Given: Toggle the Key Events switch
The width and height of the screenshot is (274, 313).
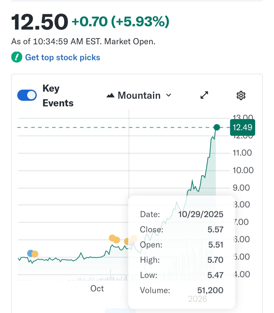Looking at the screenshot, I should [27, 95].
